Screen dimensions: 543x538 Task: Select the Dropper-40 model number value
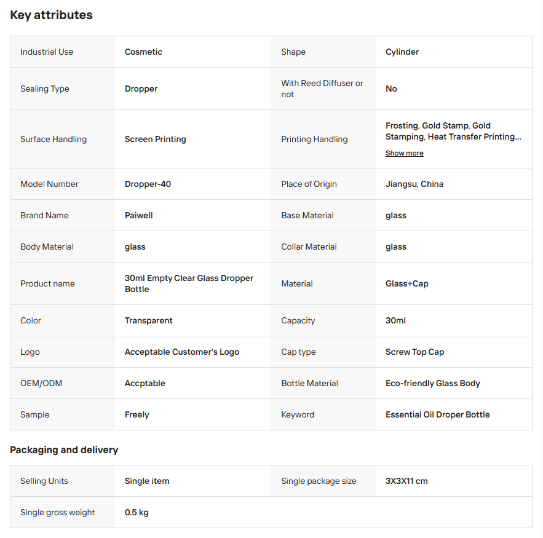coord(148,184)
